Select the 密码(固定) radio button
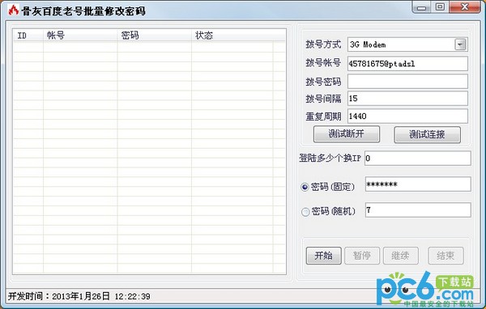The width and height of the screenshot is (486, 309). [x=305, y=187]
